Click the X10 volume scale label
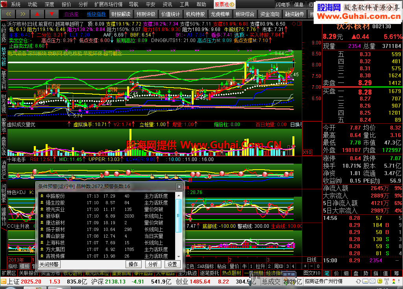The image size is (403, 289). (307, 152)
